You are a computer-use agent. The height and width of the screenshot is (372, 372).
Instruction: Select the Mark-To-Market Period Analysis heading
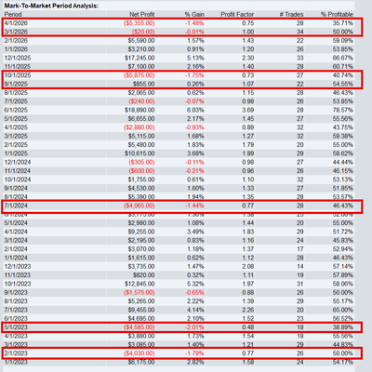pos(51,6)
